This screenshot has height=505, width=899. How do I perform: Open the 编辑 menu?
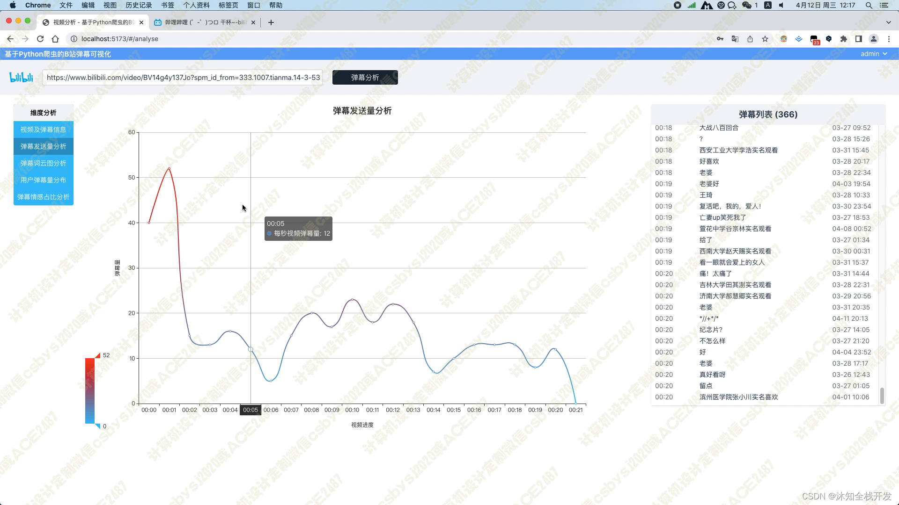click(x=88, y=5)
